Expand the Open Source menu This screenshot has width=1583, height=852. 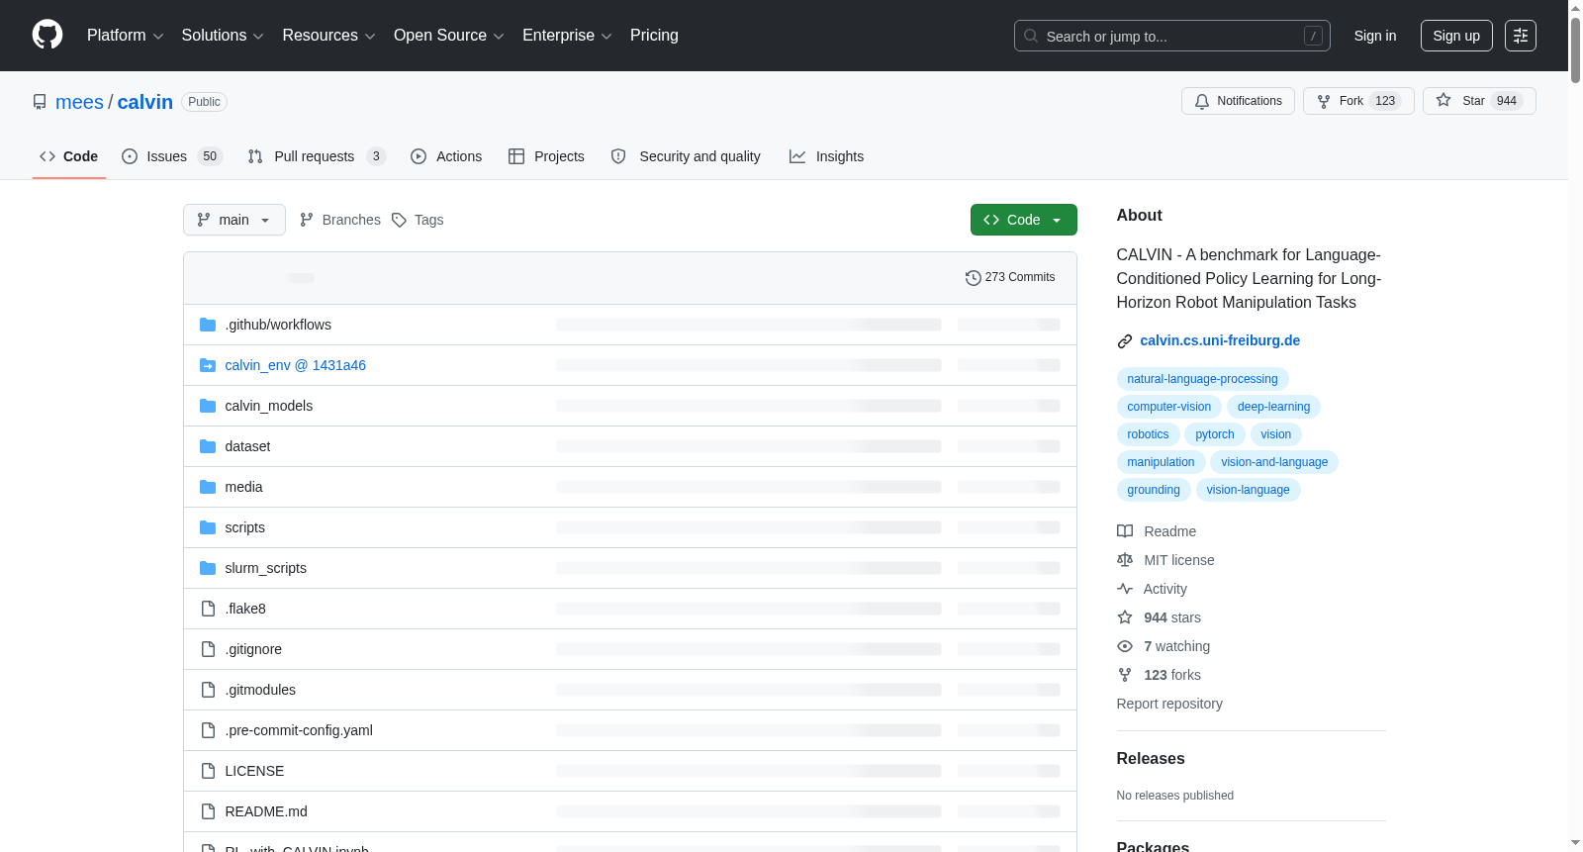click(x=449, y=36)
